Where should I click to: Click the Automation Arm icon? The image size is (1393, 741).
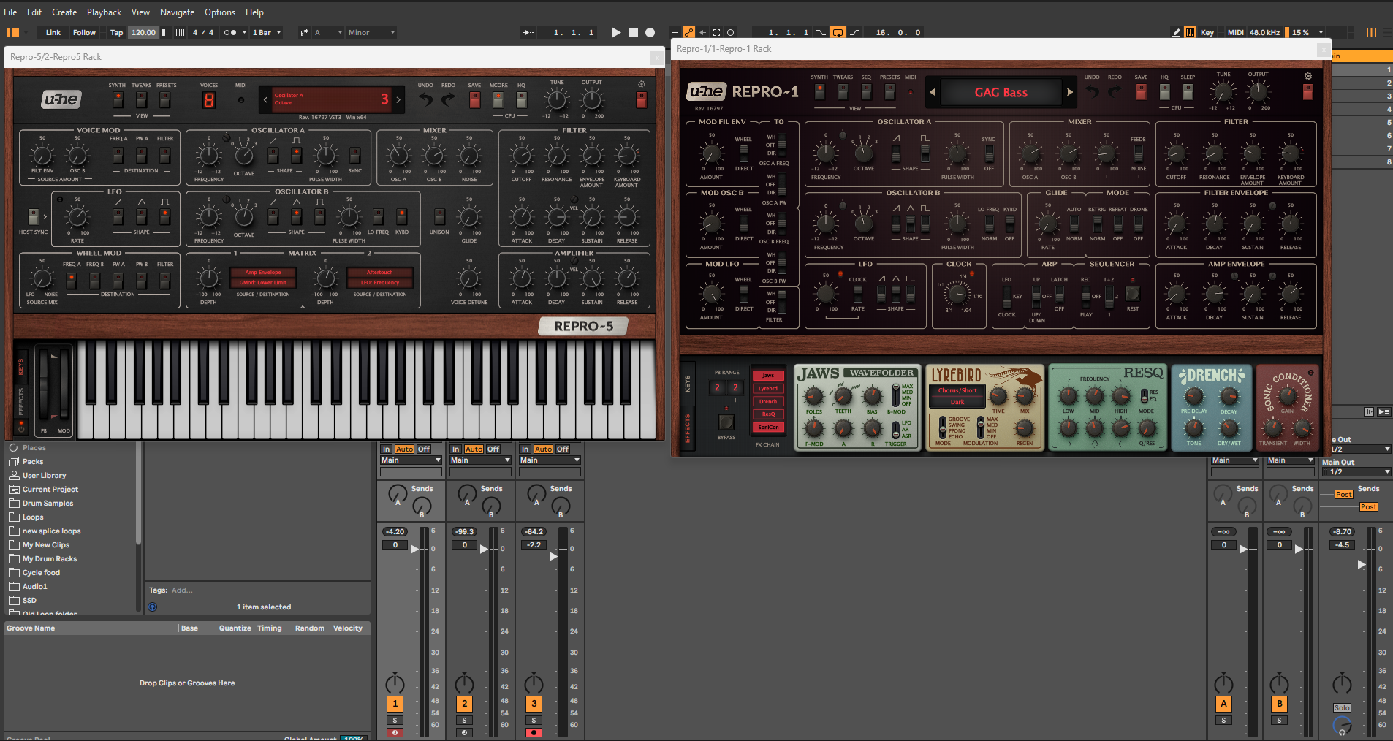688,32
